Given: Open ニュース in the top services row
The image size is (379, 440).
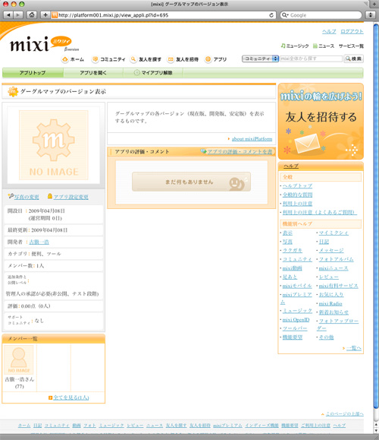Looking at the screenshot, I should (x=324, y=46).
